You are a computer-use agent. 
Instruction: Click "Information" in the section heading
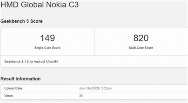pos(28,79)
